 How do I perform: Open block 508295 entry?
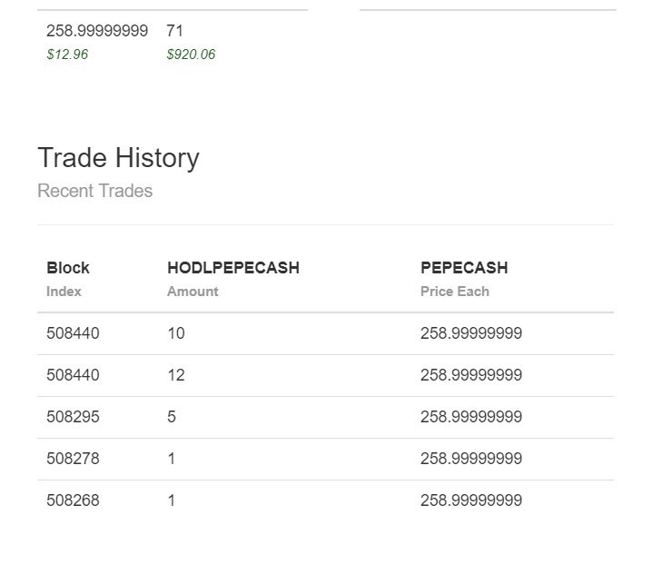[x=73, y=417]
